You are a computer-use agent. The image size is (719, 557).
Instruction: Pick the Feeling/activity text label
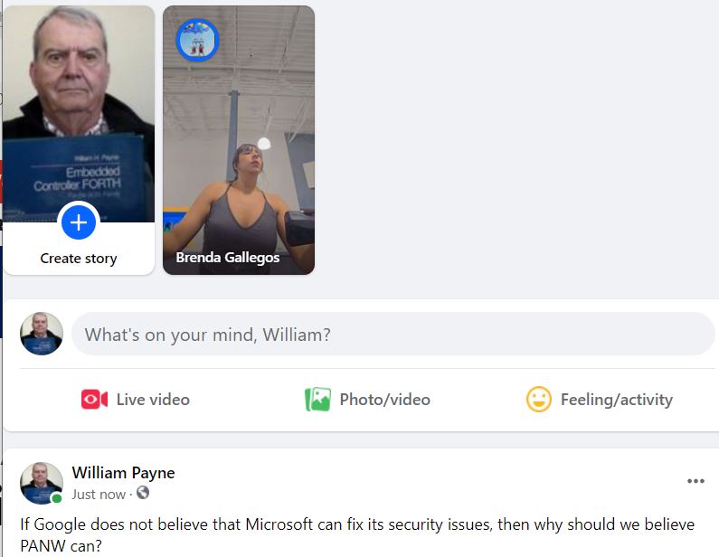(617, 400)
